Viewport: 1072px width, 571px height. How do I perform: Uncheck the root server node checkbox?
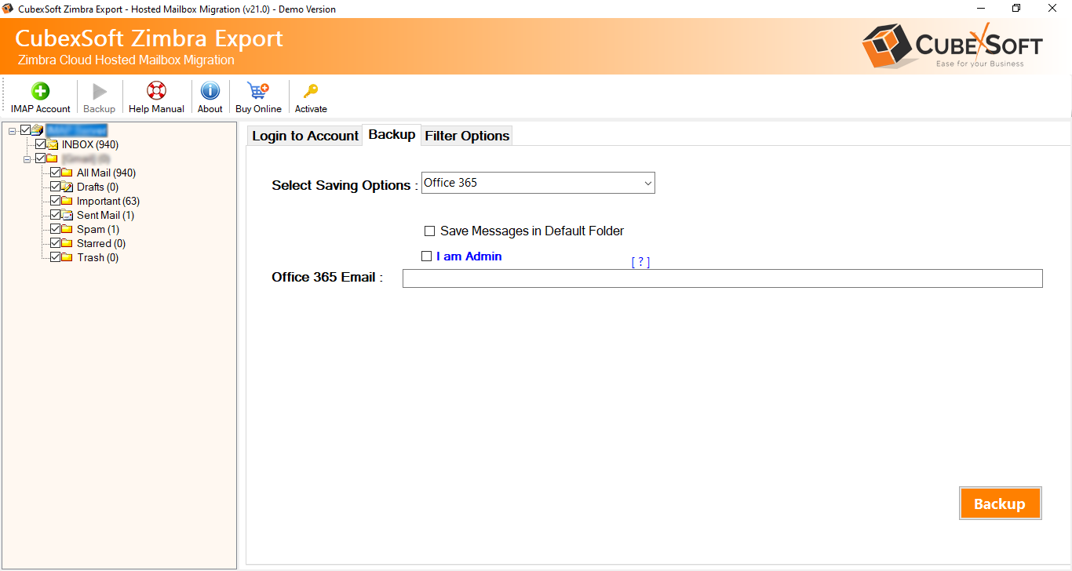point(26,130)
